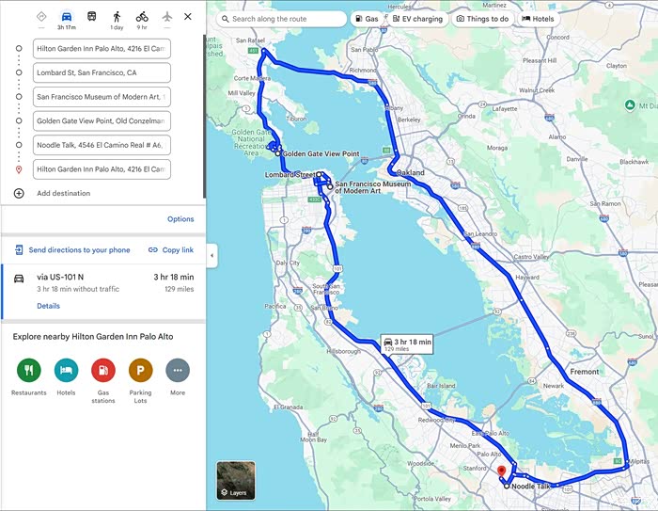Click the Fremont city label
658x511 pixels.
(585, 372)
